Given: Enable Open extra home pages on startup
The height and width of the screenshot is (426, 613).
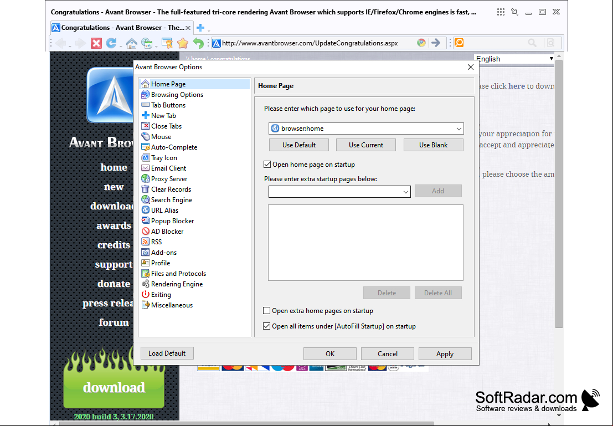Looking at the screenshot, I should pyautogui.click(x=267, y=311).
